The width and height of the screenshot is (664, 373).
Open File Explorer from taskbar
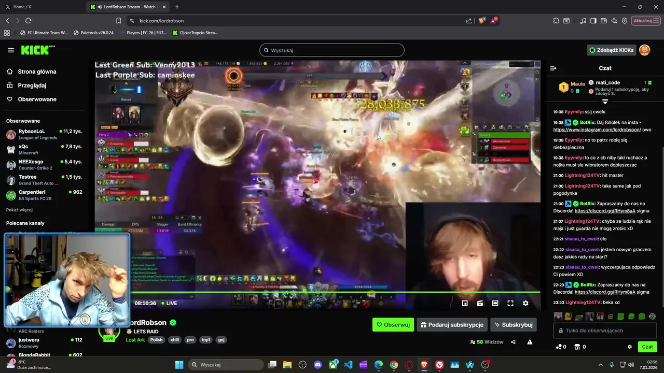tap(287, 365)
